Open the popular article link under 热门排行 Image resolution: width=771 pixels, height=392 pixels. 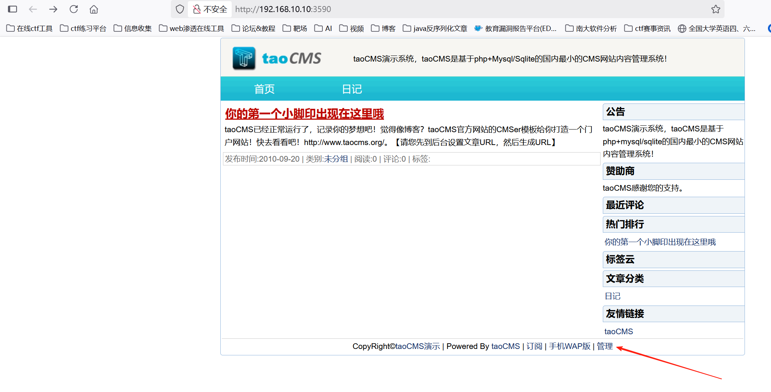pyautogui.click(x=660, y=242)
